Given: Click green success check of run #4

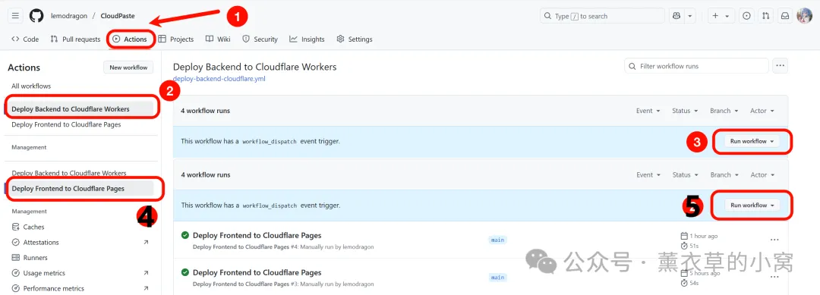Looking at the screenshot, I should [x=184, y=236].
